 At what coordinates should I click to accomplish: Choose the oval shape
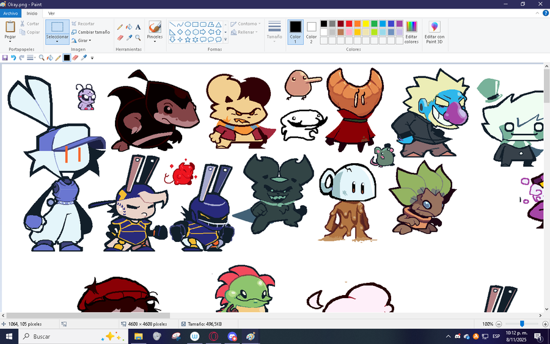click(x=188, y=24)
